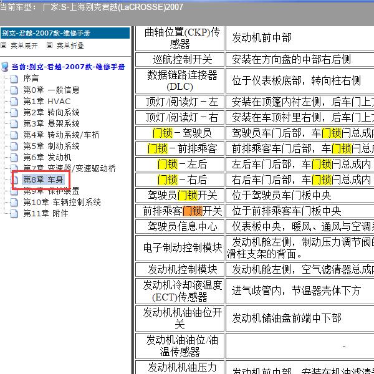
Task: Open 第4章 转动系统/车桥
Action: (x=61, y=135)
